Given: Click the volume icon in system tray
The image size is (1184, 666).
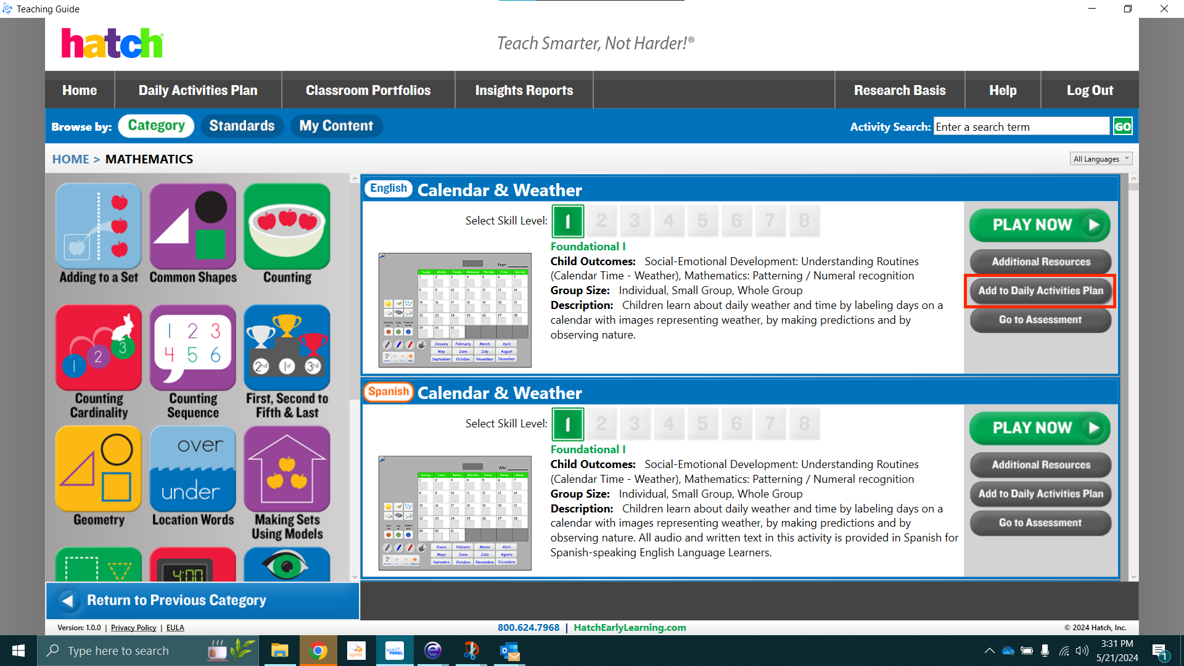Looking at the screenshot, I should point(1082,651).
